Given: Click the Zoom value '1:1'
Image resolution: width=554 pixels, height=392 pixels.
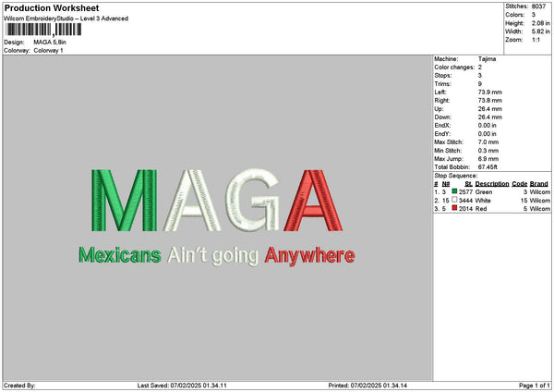Looking at the screenshot, I should click(536, 40).
